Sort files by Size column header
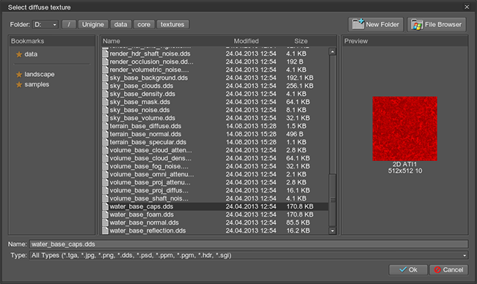 301,41
